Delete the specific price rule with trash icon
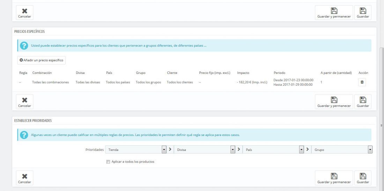This screenshot has height=191, width=384. [x=362, y=82]
